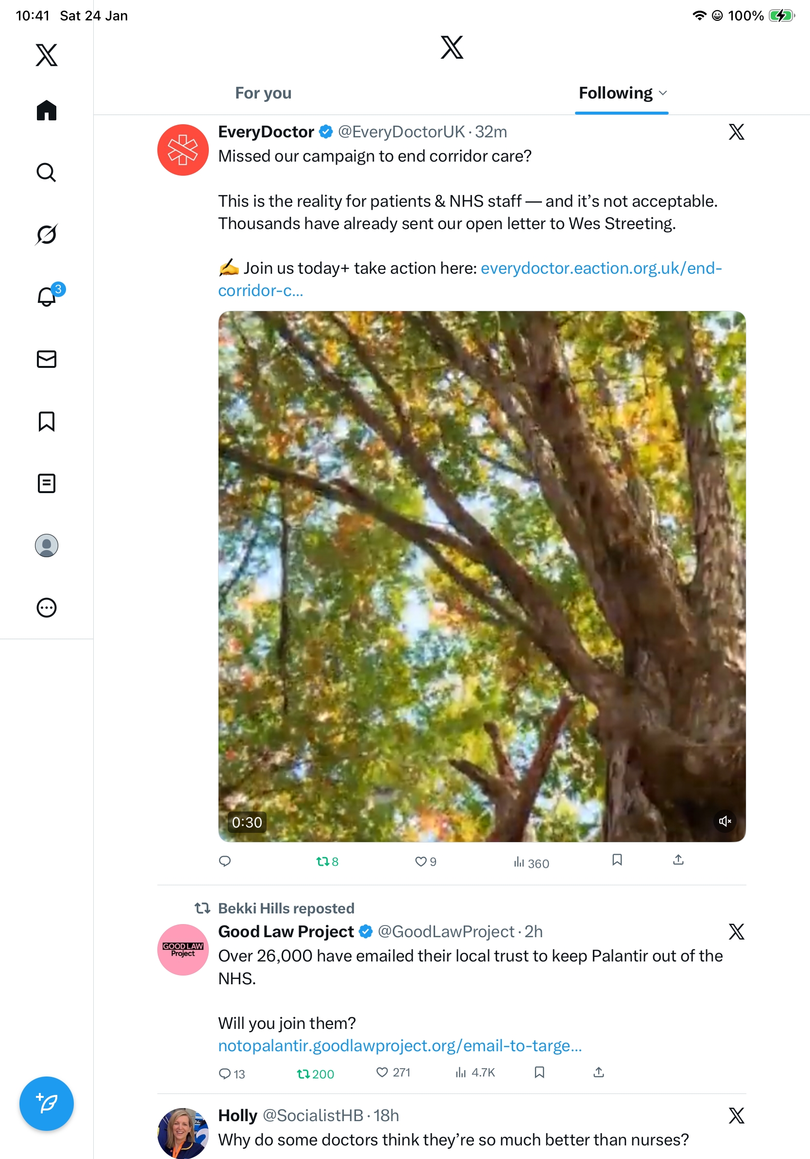
Task: Open Messages envelope icon
Action: point(47,359)
